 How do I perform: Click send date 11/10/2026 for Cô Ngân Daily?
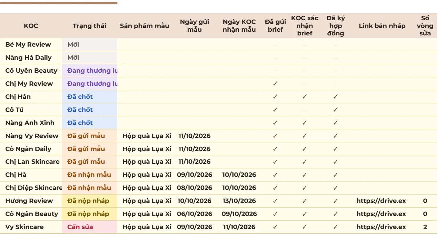coord(194,149)
